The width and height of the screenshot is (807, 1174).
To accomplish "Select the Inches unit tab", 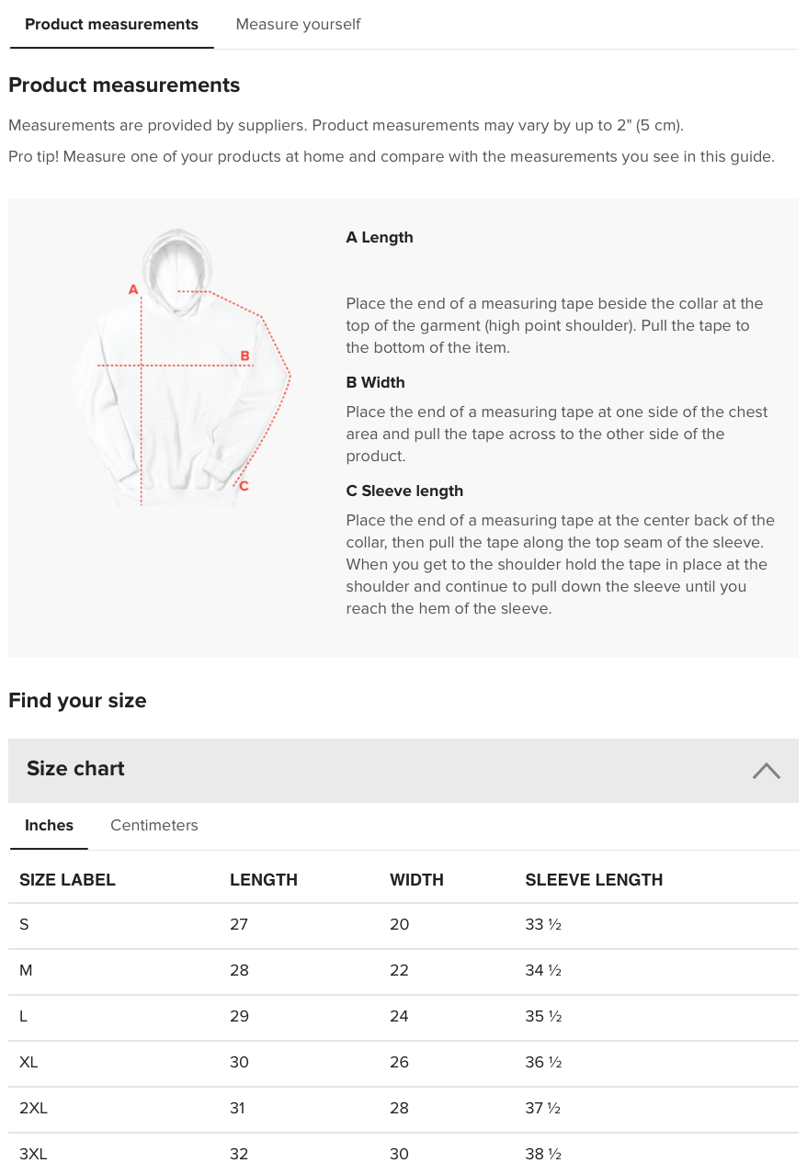I will pos(49,825).
